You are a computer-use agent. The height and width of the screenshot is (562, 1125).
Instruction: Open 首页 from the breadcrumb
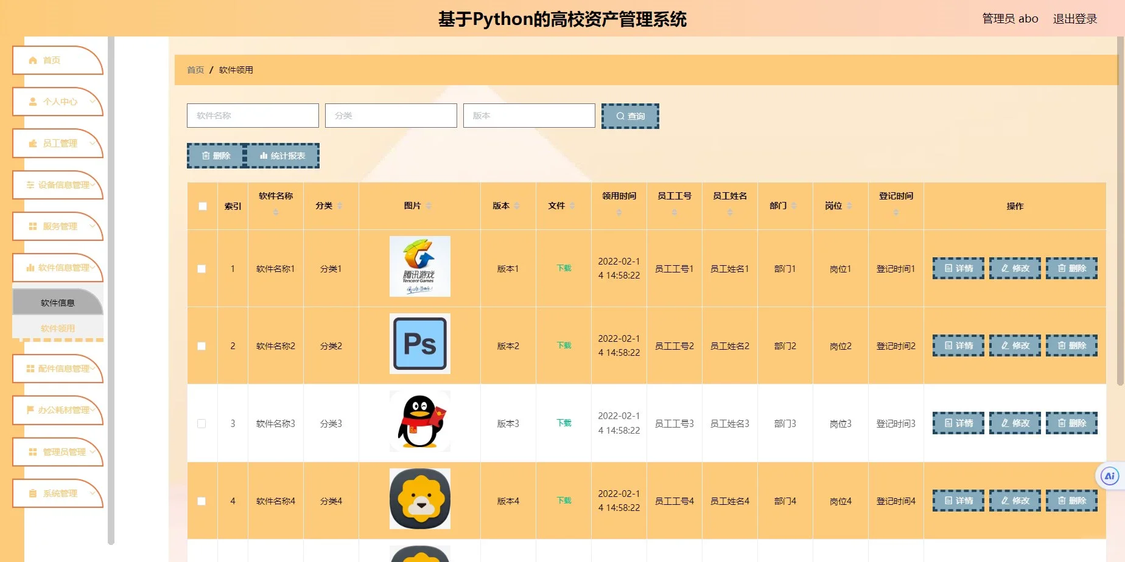[195, 69]
